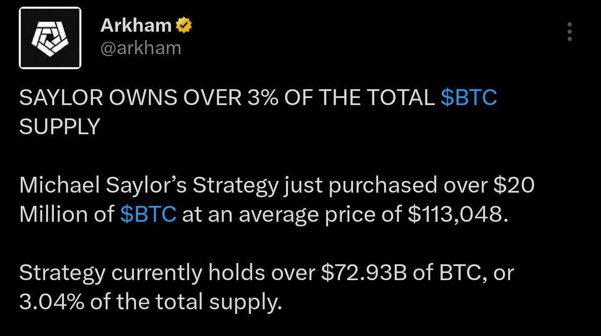Click the $BTC cashtag in the headline
This screenshot has height=336, width=601.
pyautogui.click(x=469, y=98)
